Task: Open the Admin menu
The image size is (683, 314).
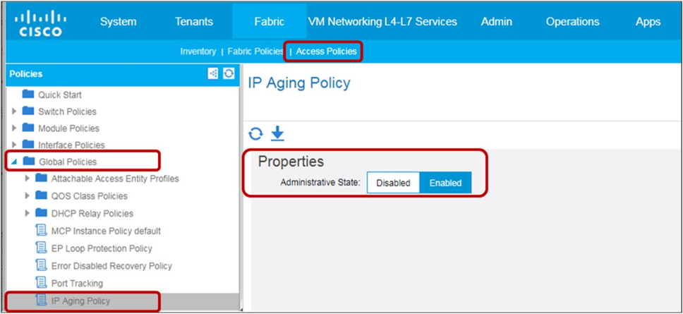Action: tap(497, 22)
